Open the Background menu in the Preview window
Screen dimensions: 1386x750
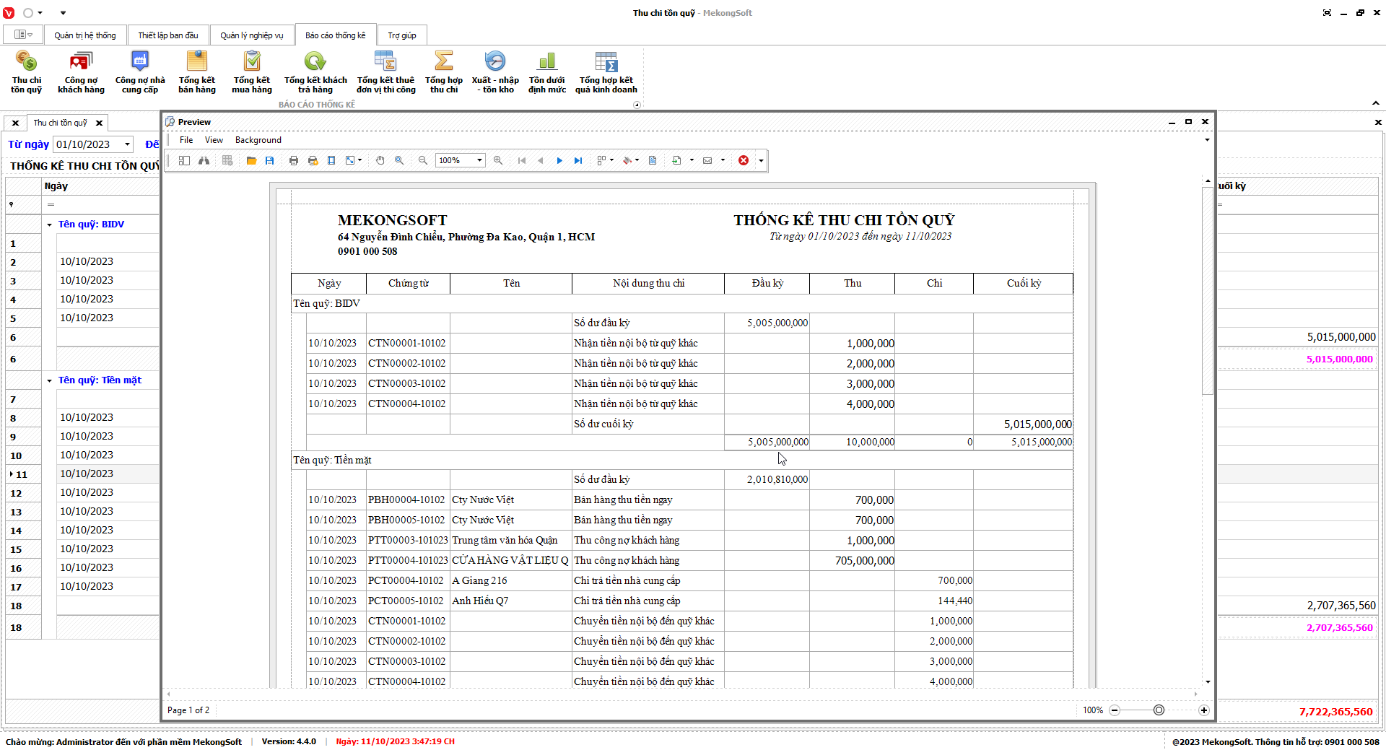(258, 140)
